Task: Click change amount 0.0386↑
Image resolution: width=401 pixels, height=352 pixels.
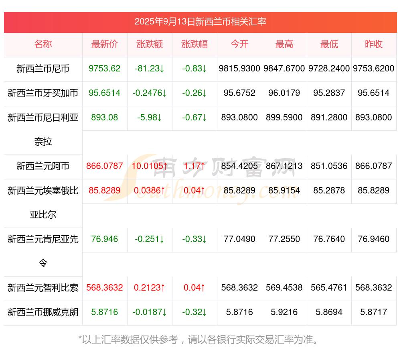Action: pyautogui.click(x=150, y=190)
